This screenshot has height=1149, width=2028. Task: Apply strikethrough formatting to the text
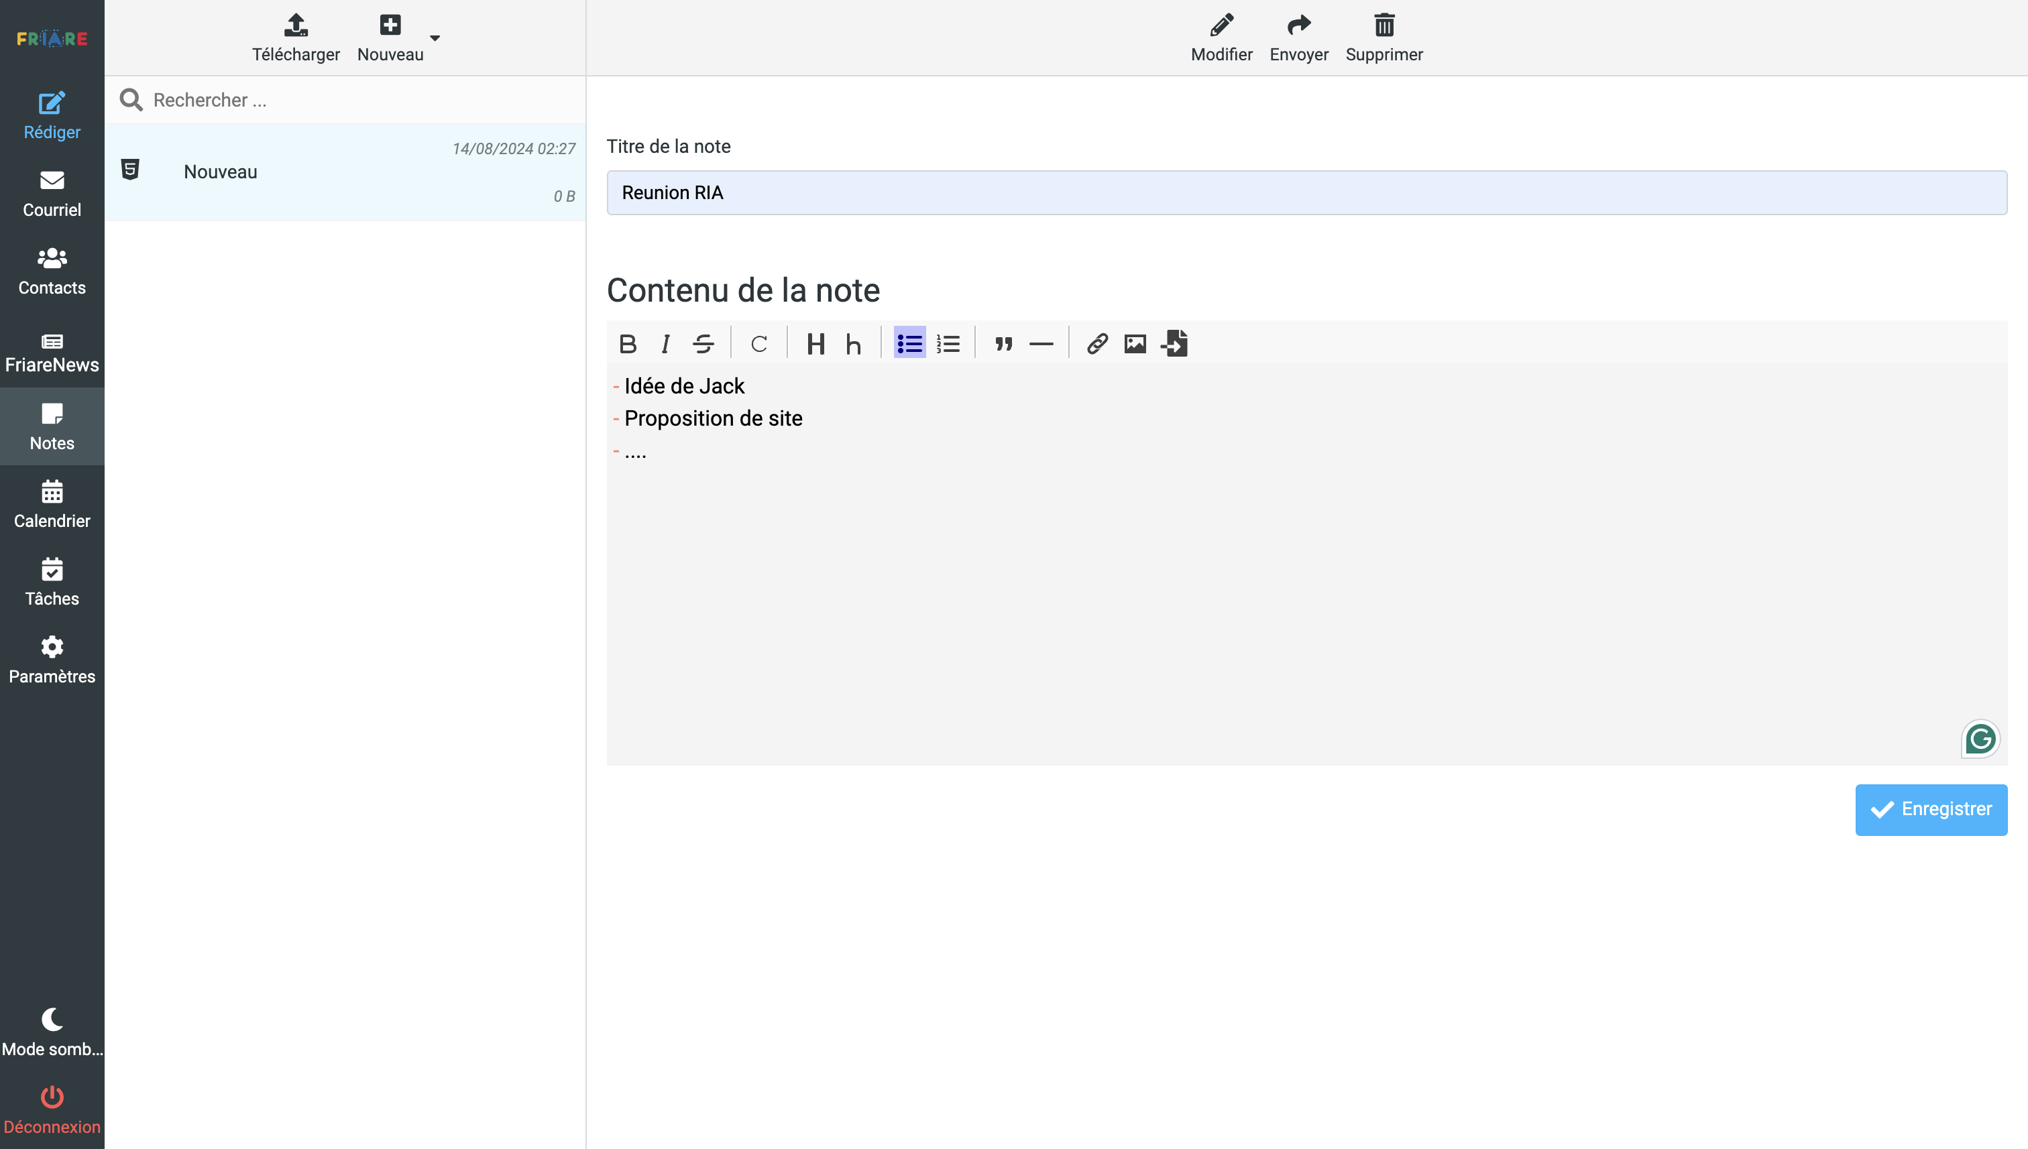coord(703,344)
